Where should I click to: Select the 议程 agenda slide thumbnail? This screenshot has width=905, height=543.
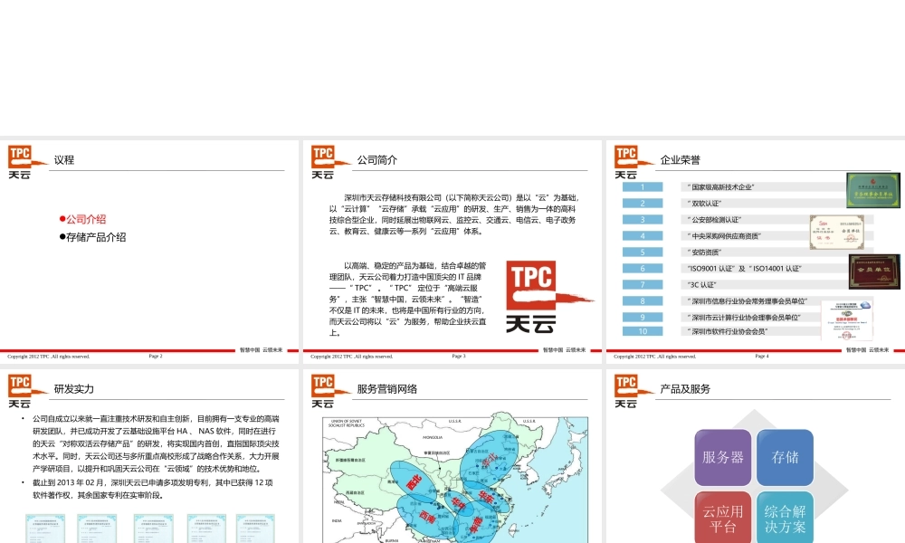point(149,251)
